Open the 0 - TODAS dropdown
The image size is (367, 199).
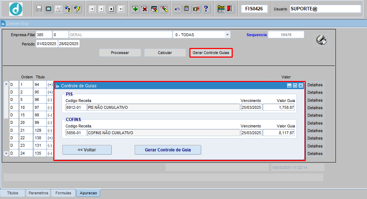(227, 35)
